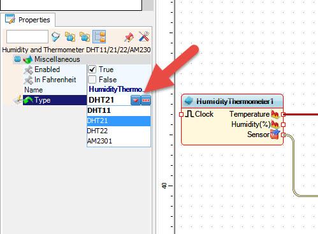Click the Properties tab icon with pencil

10,19
